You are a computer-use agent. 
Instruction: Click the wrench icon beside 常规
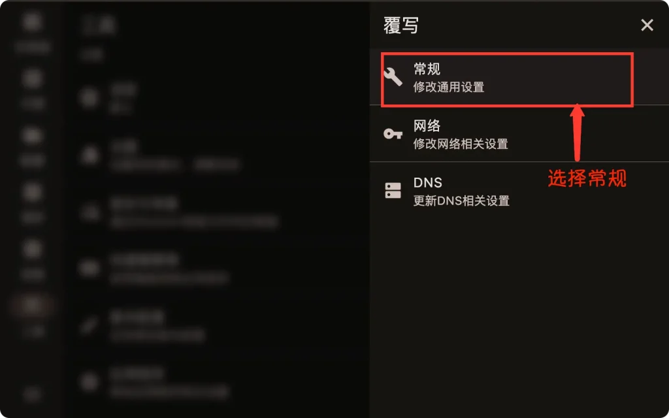[x=393, y=77]
